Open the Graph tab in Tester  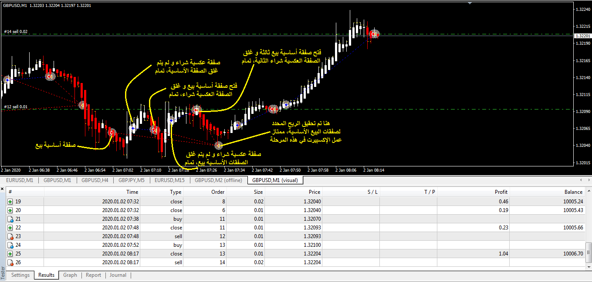pos(70,275)
